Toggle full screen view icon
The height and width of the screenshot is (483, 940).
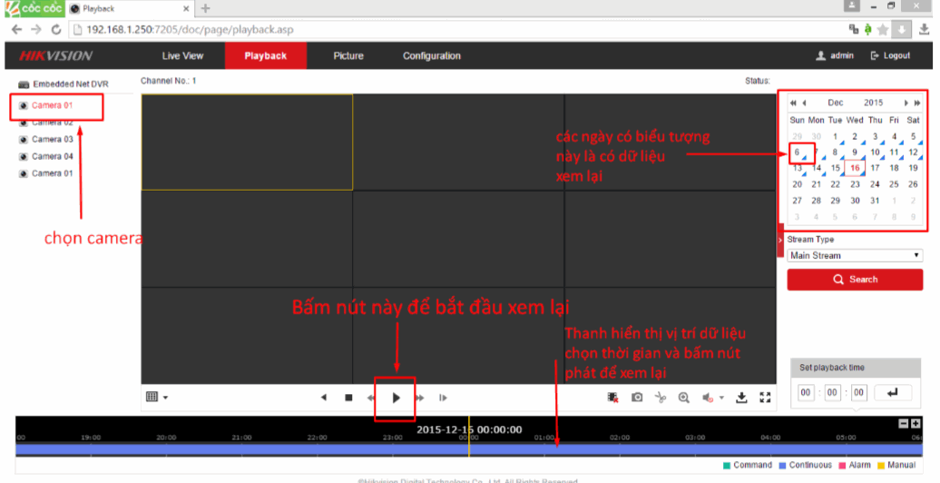[765, 398]
